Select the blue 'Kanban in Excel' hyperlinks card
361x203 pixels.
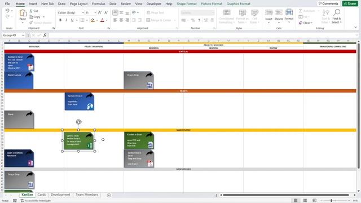tap(79, 101)
